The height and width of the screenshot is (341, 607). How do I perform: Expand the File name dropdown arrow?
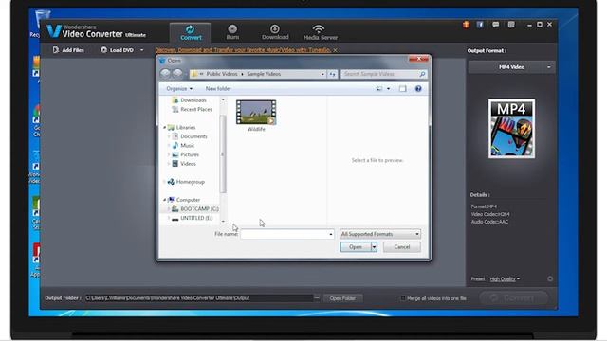tap(331, 234)
